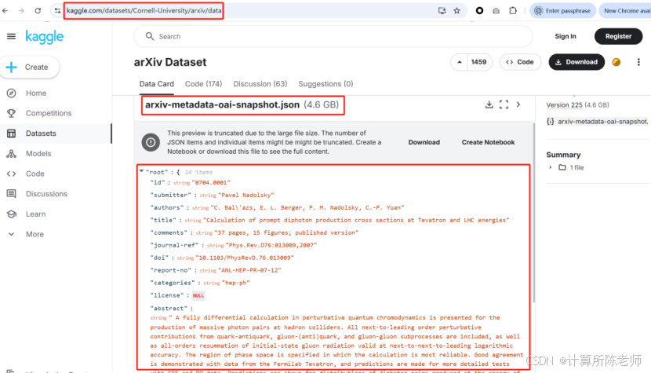Open the site information icon in the address bar
651x373 pixels.
[58, 11]
